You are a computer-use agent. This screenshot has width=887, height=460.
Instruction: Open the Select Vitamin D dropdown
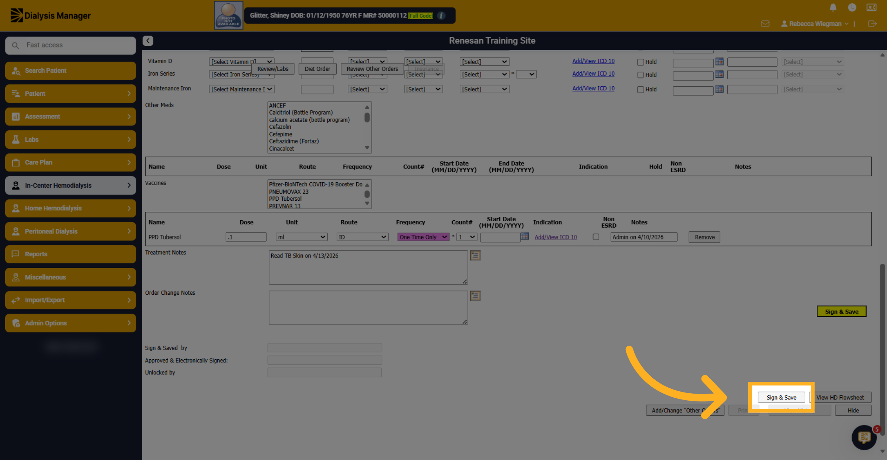(241, 62)
